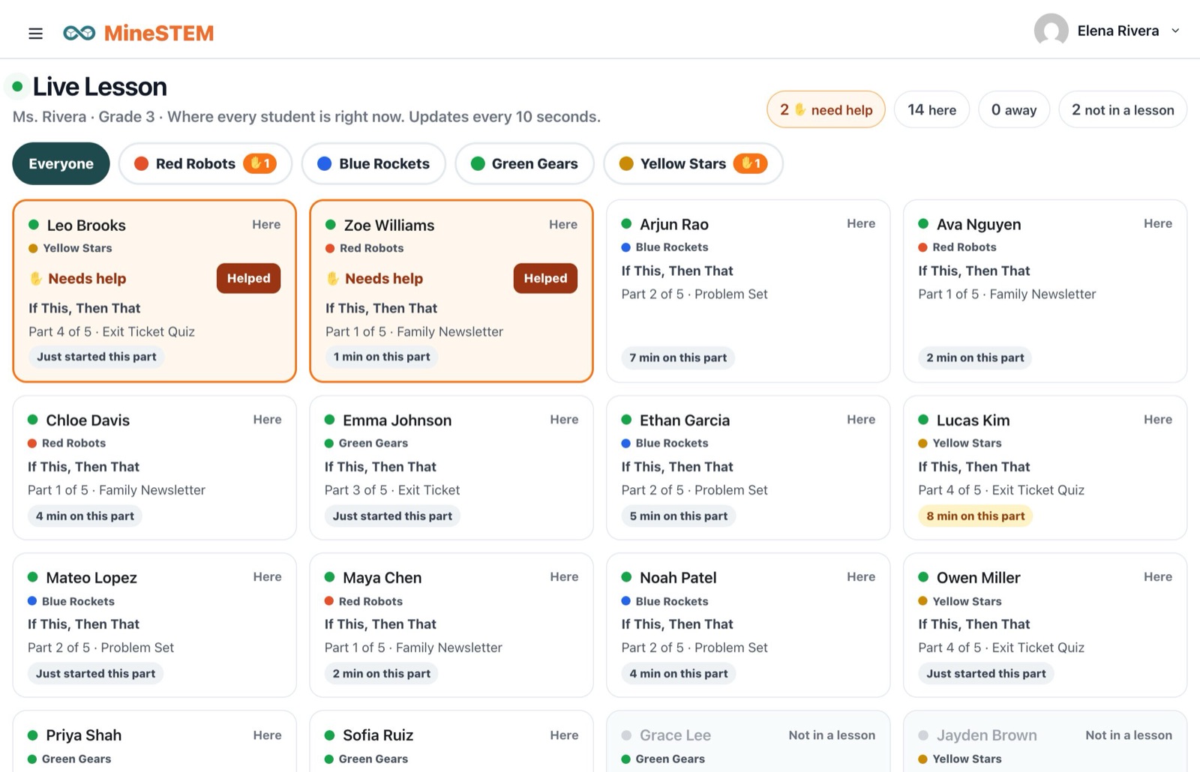Click Lucas Kim's '8 min on this part' badge
Screen dimensions: 1200x772
pos(975,516)
